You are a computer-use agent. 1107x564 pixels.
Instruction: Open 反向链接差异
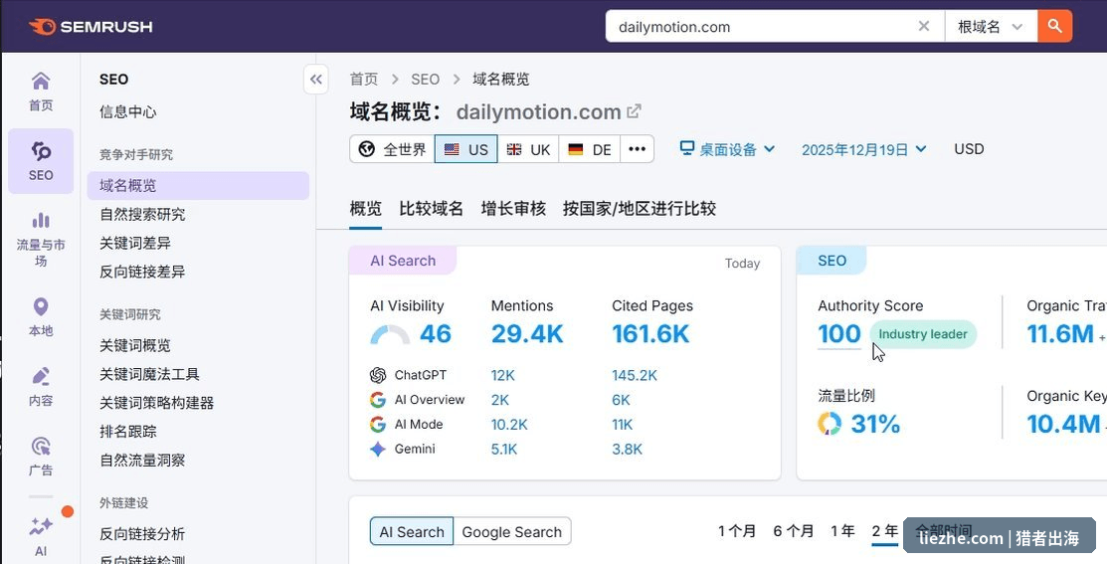pyautogui.click(x=142, y=272)
